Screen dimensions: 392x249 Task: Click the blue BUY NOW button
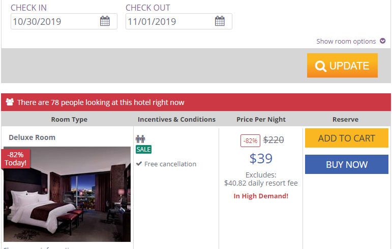tap(347, 164)
